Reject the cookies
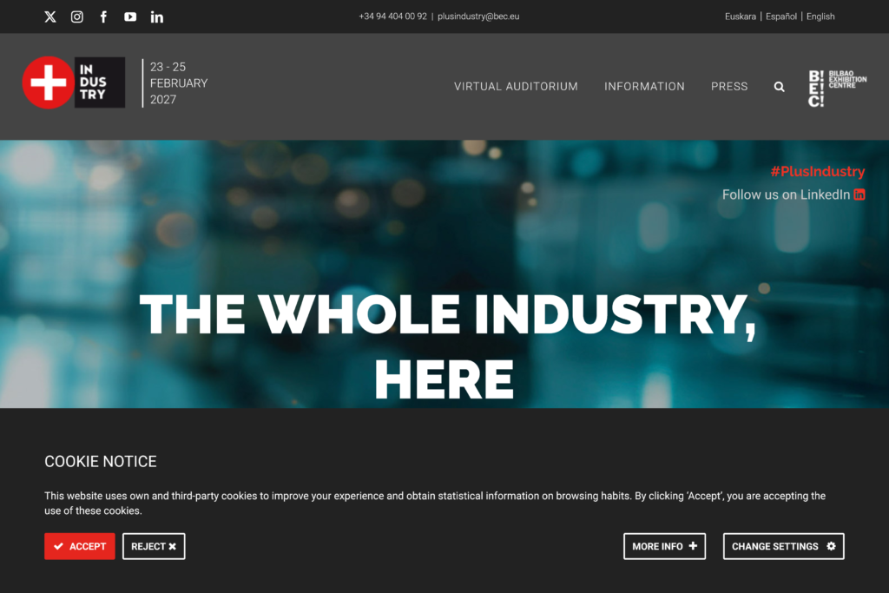 point(154,546)
